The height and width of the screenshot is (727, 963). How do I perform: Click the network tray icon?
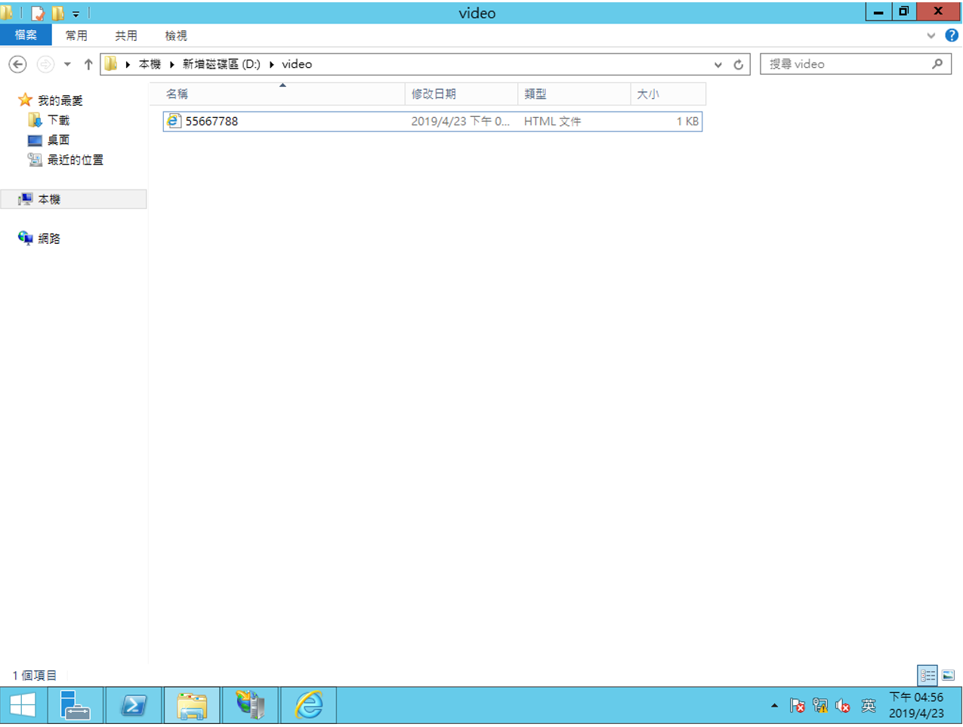pyautogui.click(x=820, y=706)
